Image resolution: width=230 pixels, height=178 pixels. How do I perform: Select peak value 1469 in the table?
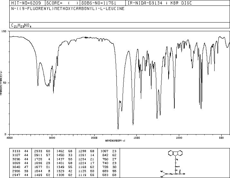click(38, 175)
